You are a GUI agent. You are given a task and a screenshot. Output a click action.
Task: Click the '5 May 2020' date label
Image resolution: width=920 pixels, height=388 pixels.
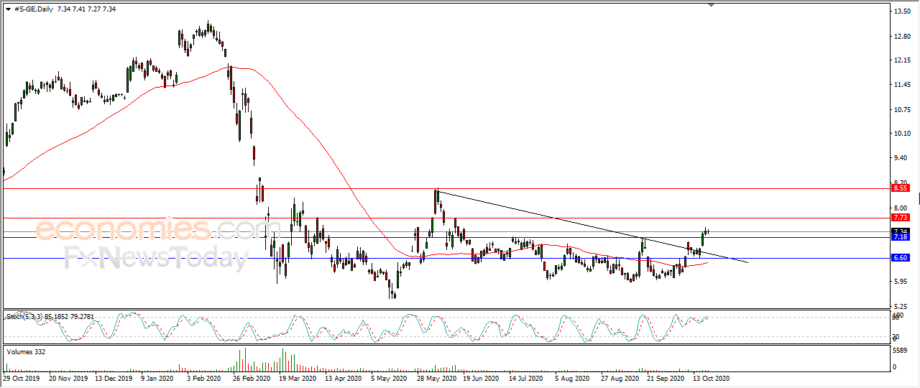388,377
